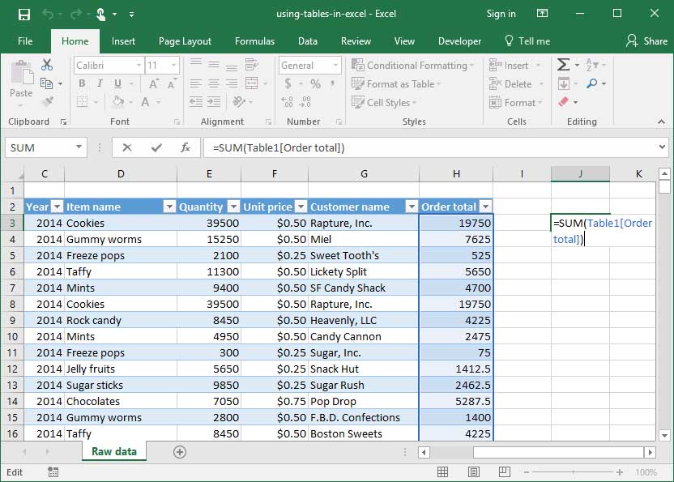Select the Raw data sheet tab

[x=113, y=452]
